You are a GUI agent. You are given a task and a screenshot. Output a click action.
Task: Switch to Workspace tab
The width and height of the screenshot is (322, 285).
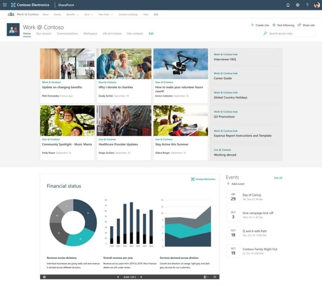(90, 33)
